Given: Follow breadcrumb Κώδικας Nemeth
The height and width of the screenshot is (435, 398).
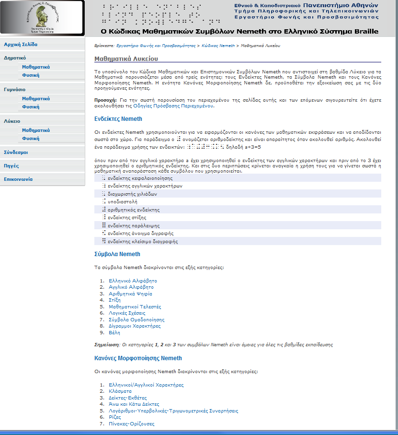Looking at the screenshot, I should click(x=218, y=46).
